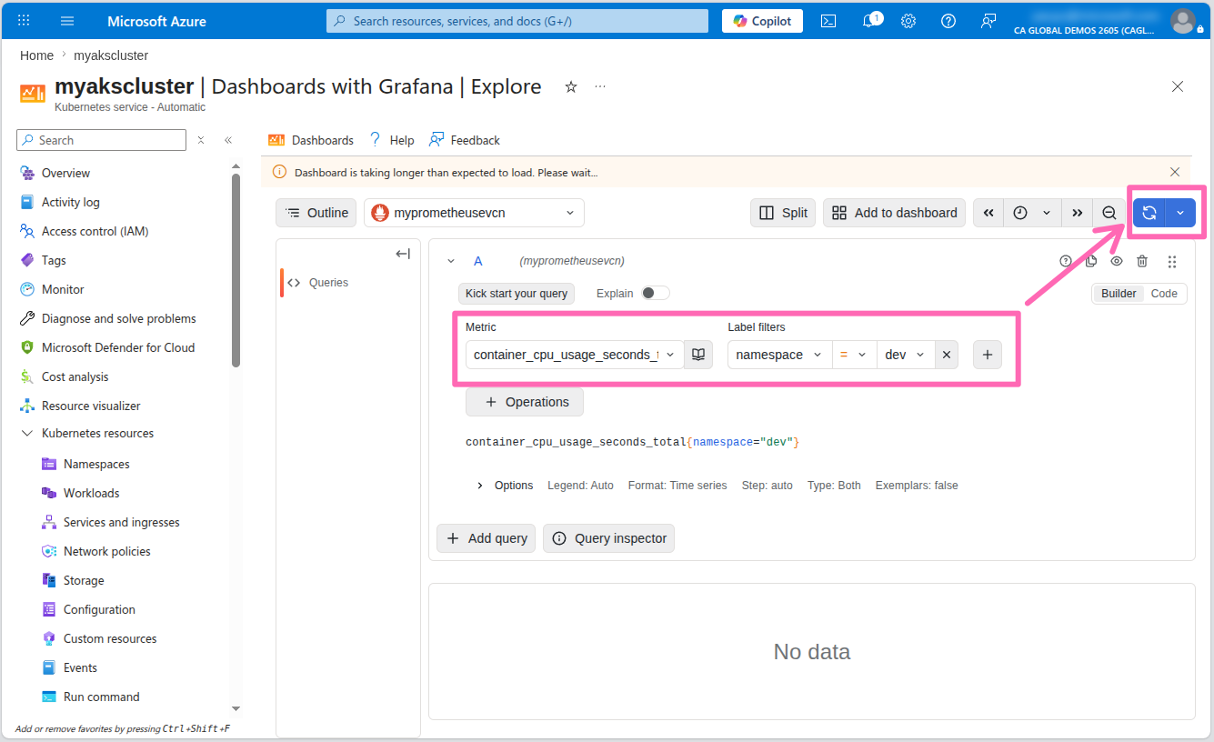Zoom out the time range
This screenshot has width=1214, height=742.
tap(1109, 213)
